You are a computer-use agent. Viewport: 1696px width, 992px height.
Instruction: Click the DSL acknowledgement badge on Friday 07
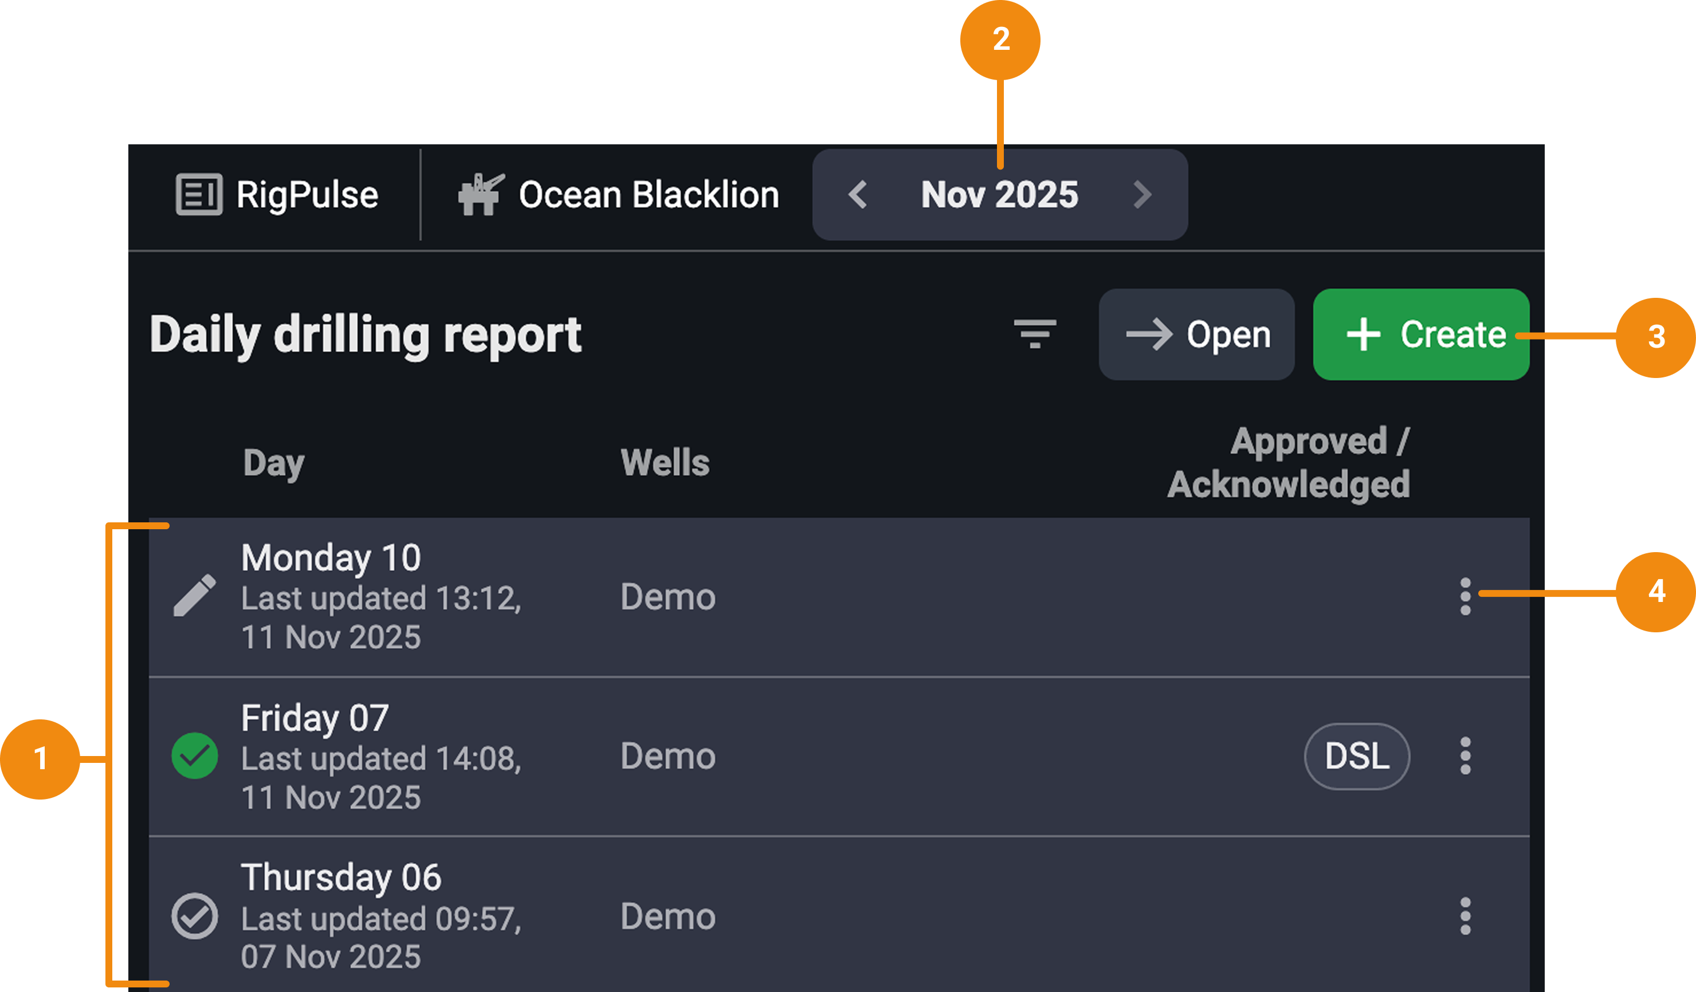click(1357, 757)
